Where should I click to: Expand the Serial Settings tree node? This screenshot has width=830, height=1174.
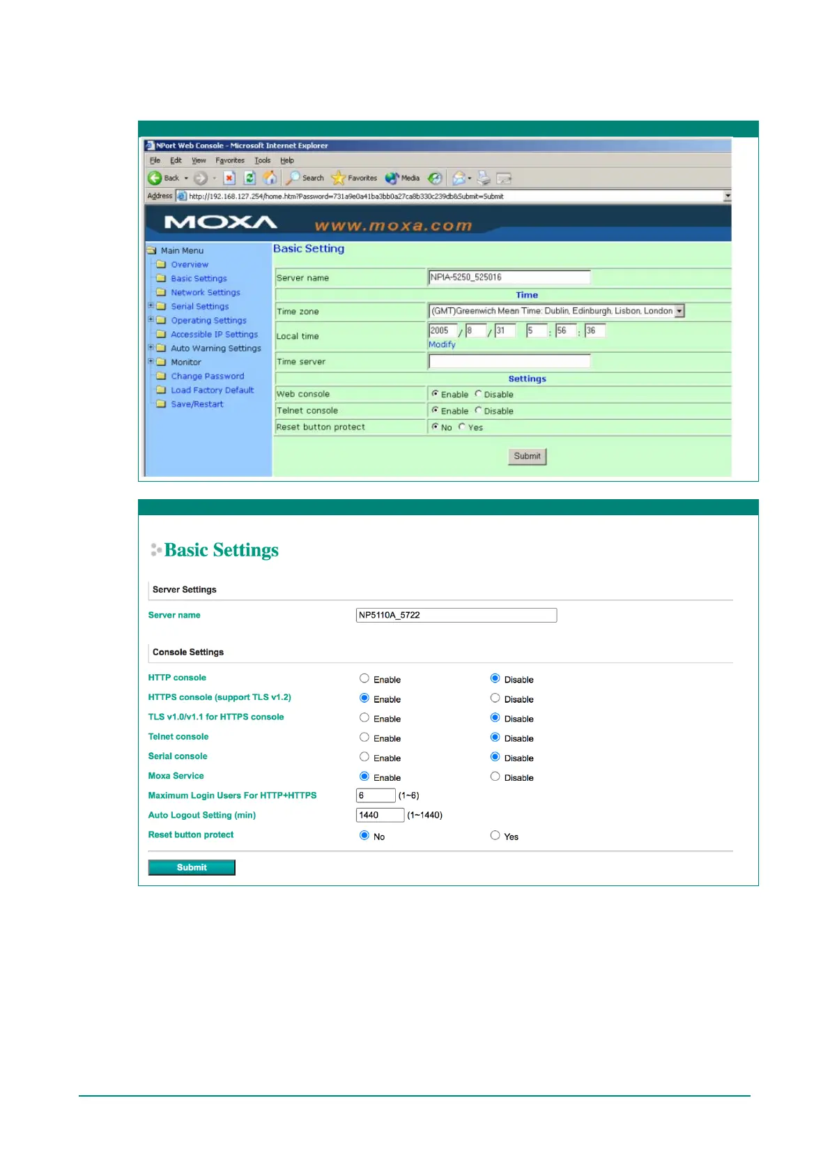coord(151,305)
